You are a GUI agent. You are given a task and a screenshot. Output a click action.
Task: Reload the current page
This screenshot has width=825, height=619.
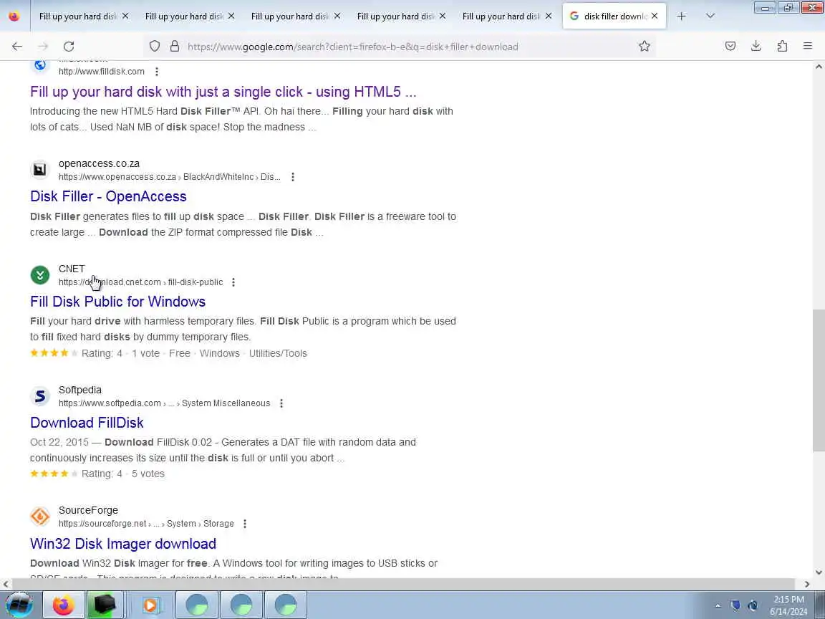(x=69, y=47)
